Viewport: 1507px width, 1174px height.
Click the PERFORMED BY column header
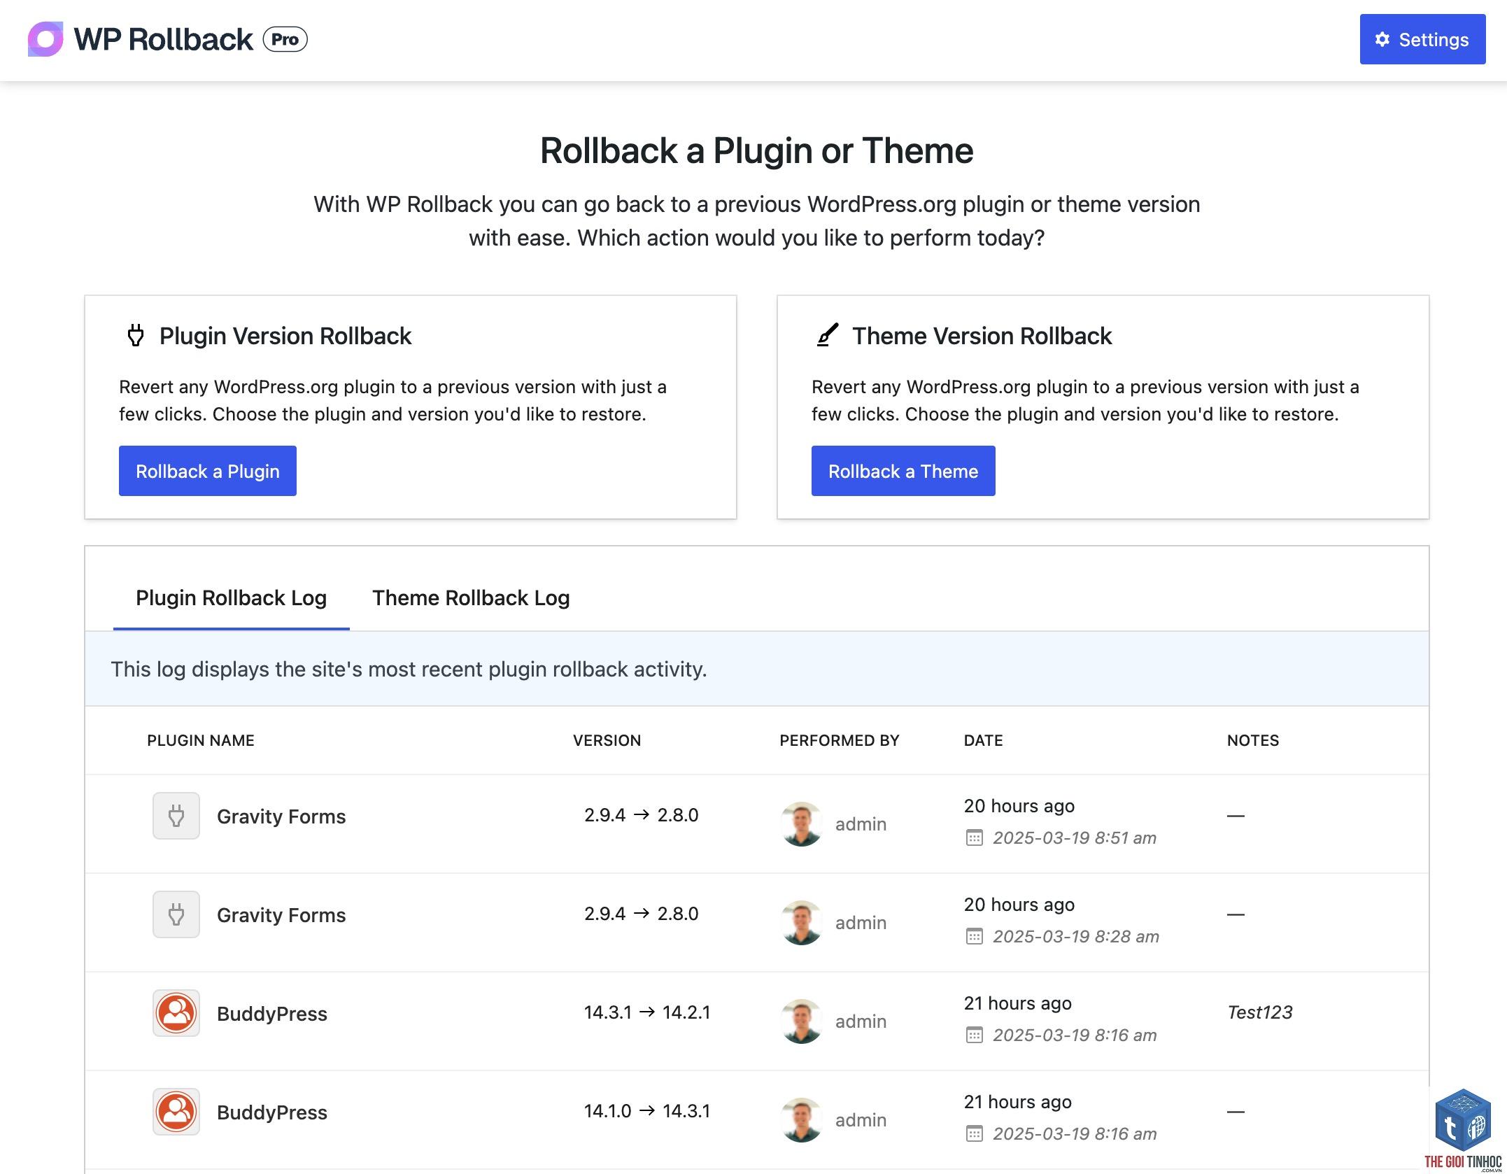(x=840, y=740)
